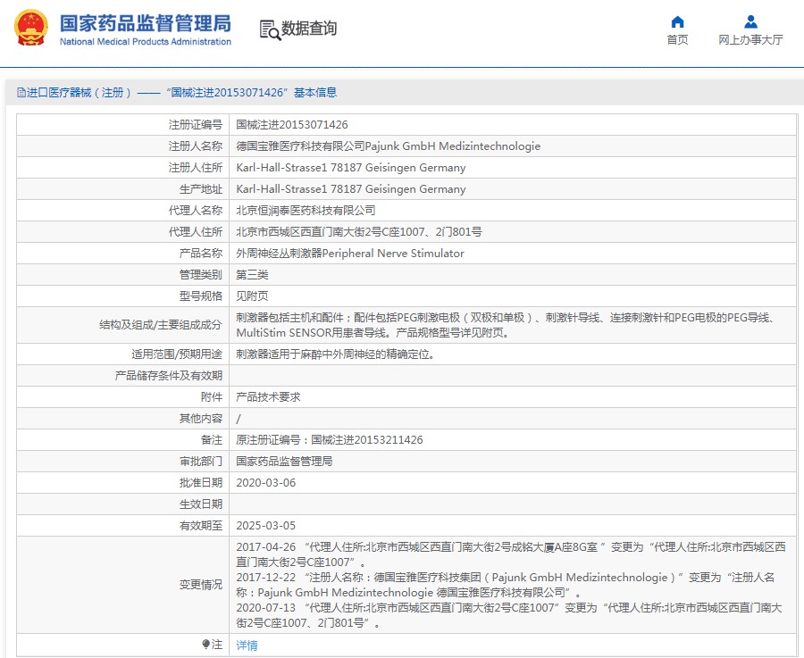Click the agent name 北京恒润泰医药科技有限公司

click(x=306, y=211)
